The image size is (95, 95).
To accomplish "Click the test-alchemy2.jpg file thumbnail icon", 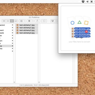I will pyautogui.click(x=17, y=28).
